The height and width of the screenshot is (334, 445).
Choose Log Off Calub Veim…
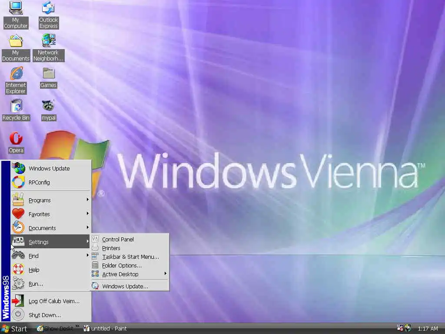(50, 301)
